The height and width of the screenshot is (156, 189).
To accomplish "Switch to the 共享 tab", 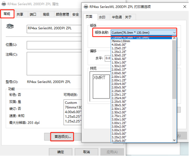I will click(x=20, y=14).
